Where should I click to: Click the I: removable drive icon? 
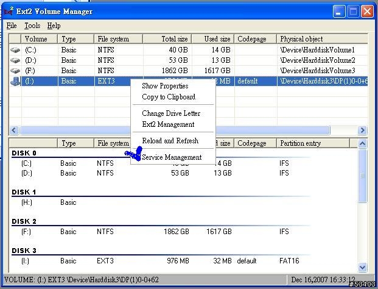click(x=15, y=81)
